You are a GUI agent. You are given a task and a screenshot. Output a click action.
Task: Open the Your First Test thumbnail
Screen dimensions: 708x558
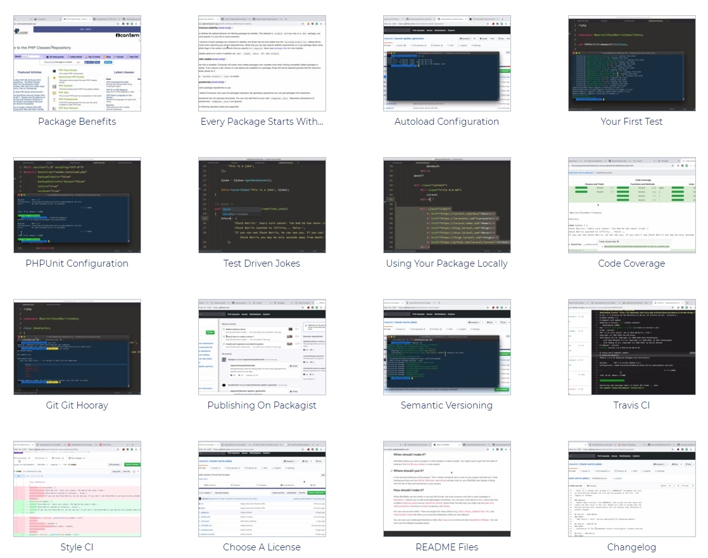pos(632,63)
